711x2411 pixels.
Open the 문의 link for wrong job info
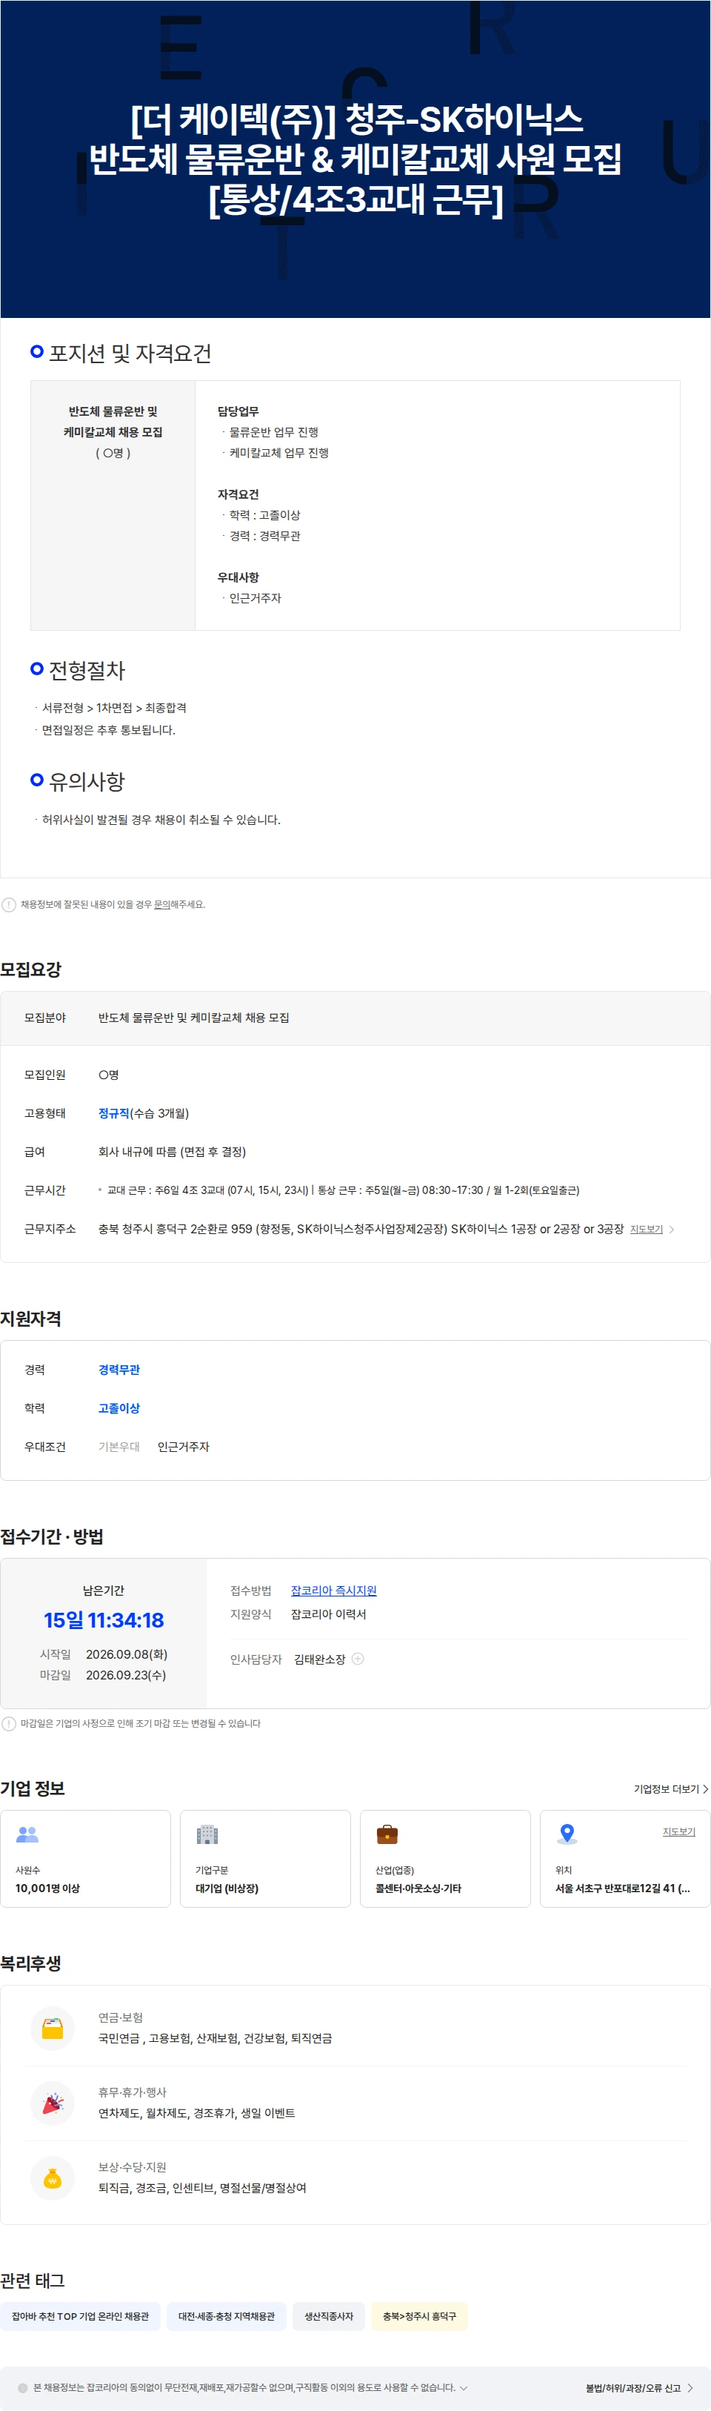pos(162,904)
